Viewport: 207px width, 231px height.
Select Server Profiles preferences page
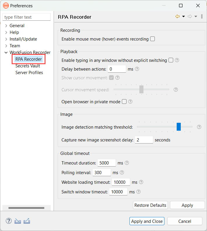click(x=29, y=73)
